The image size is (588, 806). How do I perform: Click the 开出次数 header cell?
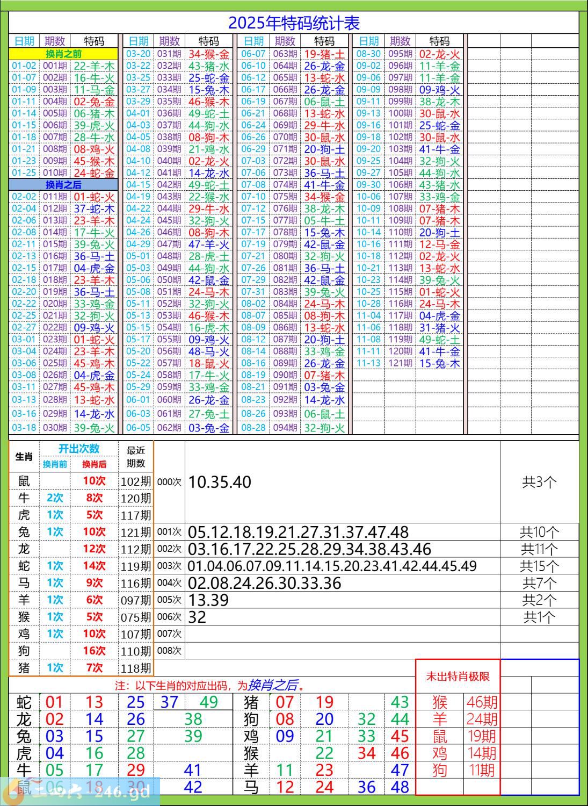[x=79, y=449]
